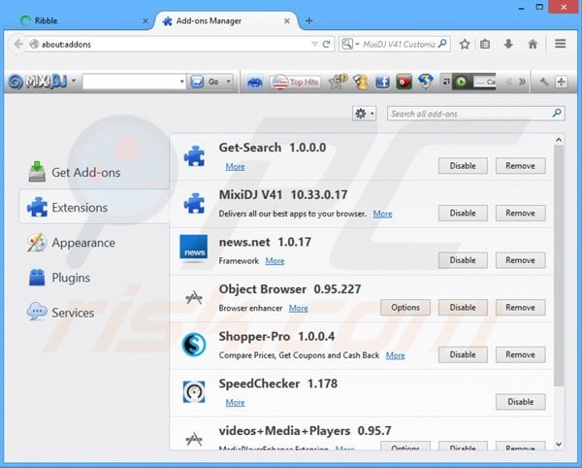
Task: Open the MixiDJ logo dropdown arrow
Action: coord(74,81)
